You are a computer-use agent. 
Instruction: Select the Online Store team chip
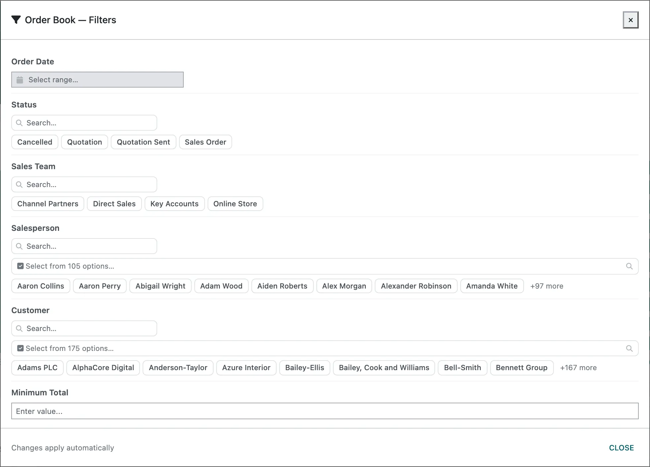pyautogui.click(x=235, y=204)
